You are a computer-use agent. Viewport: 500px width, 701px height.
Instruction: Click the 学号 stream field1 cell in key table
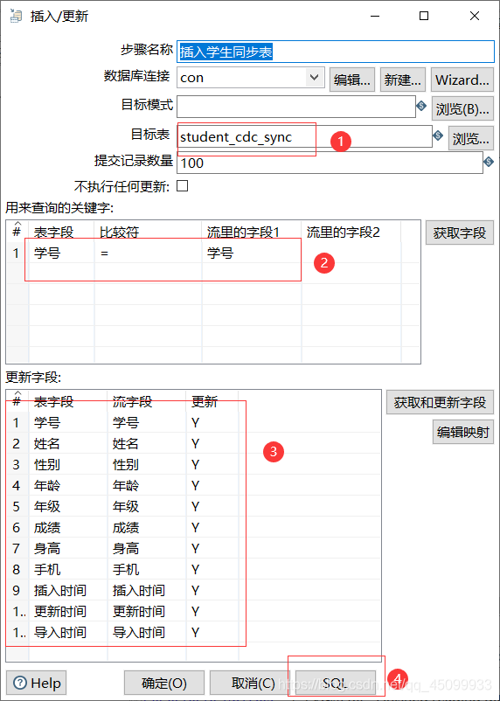click(x=252, y=253)
